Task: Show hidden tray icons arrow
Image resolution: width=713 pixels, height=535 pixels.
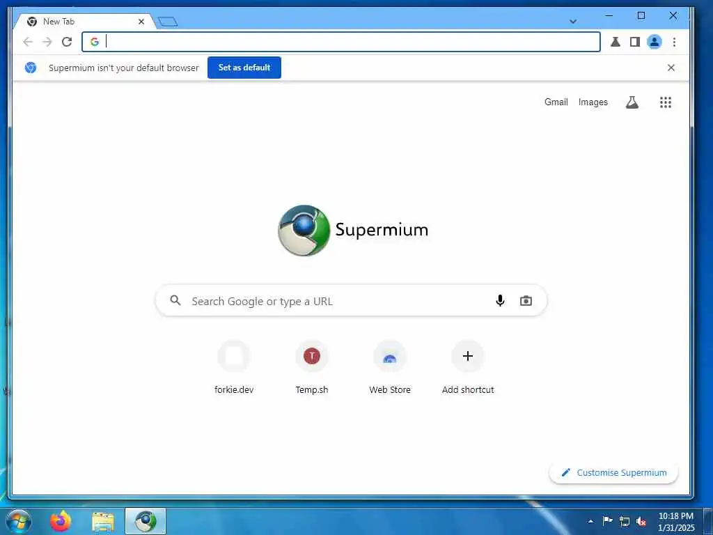Action: pyautogui.click(x=590, y=521)
